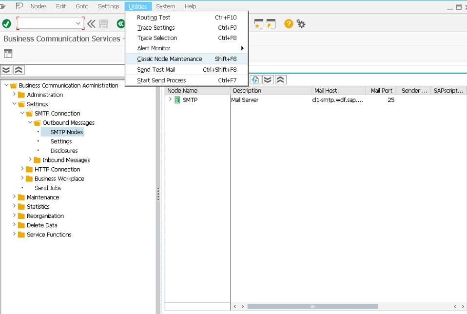Choose Classic Node Maintenance

(x=187, y=59)
